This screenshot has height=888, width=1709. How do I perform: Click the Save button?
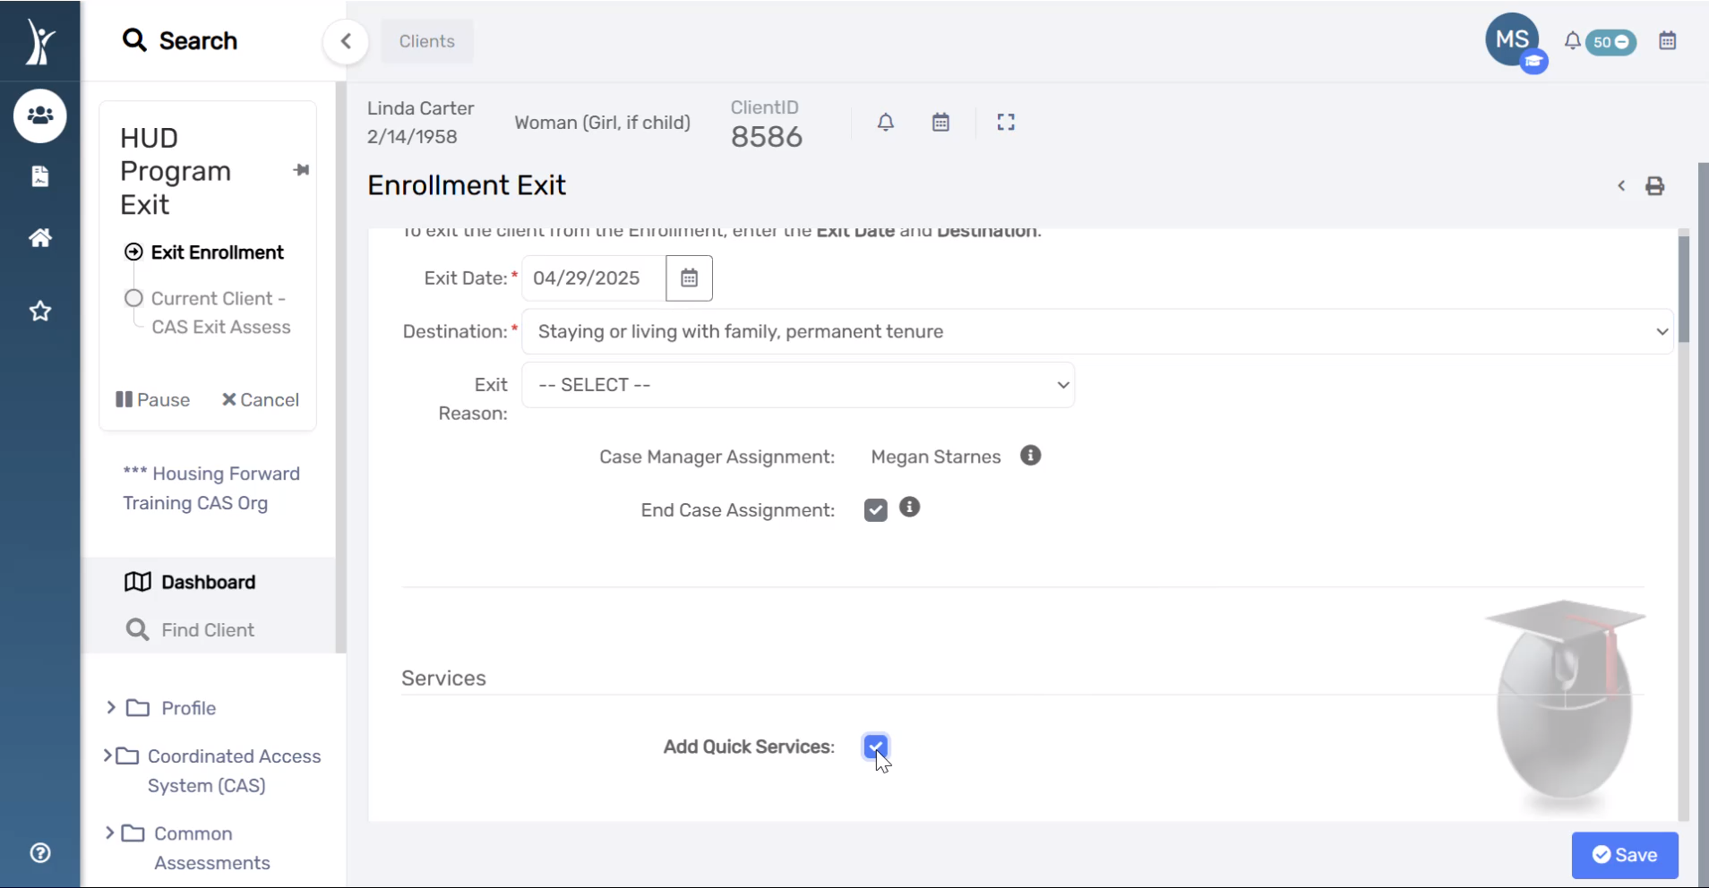pyautogui.click(x=1624, y=855)
